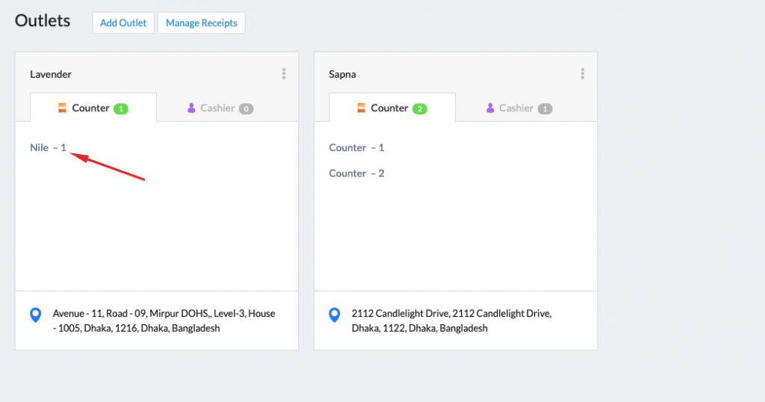Screen dimensions: 765x402
Task: Click the Add Outlet button
Action: pyautogui.click(x=123, y=23)
